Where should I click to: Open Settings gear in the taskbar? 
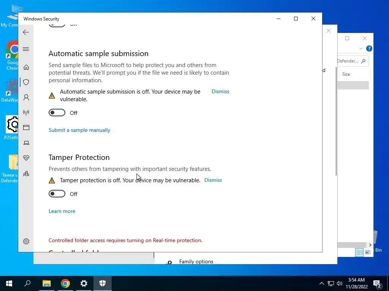coord(84,283)
